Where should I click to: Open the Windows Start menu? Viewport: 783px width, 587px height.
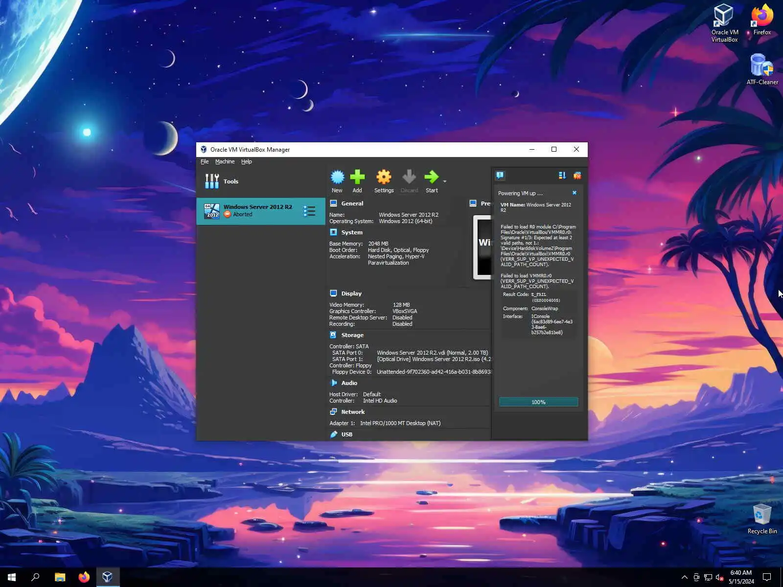pos(12,577)
